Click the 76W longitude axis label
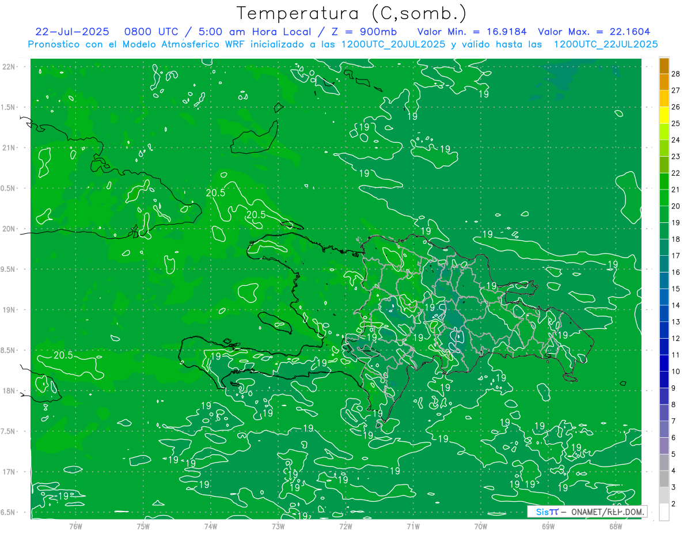 point(75,526)
